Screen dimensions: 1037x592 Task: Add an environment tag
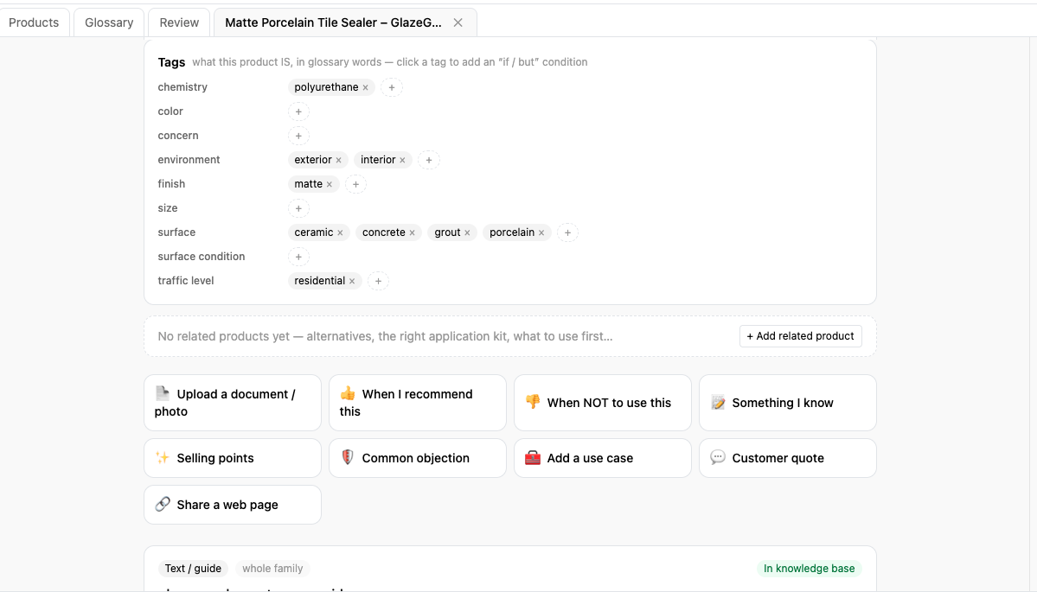tap(429, 160)
